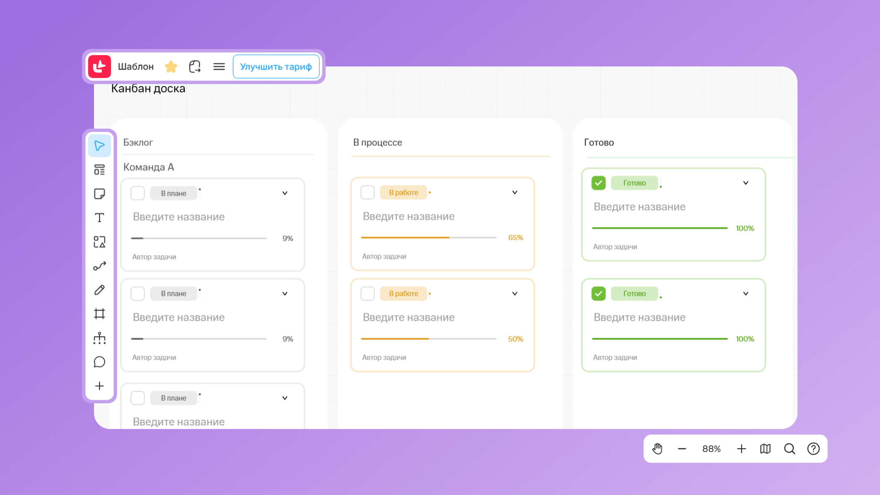
Task: Choose the Text tool in sidebar
Action: (100, 218)
